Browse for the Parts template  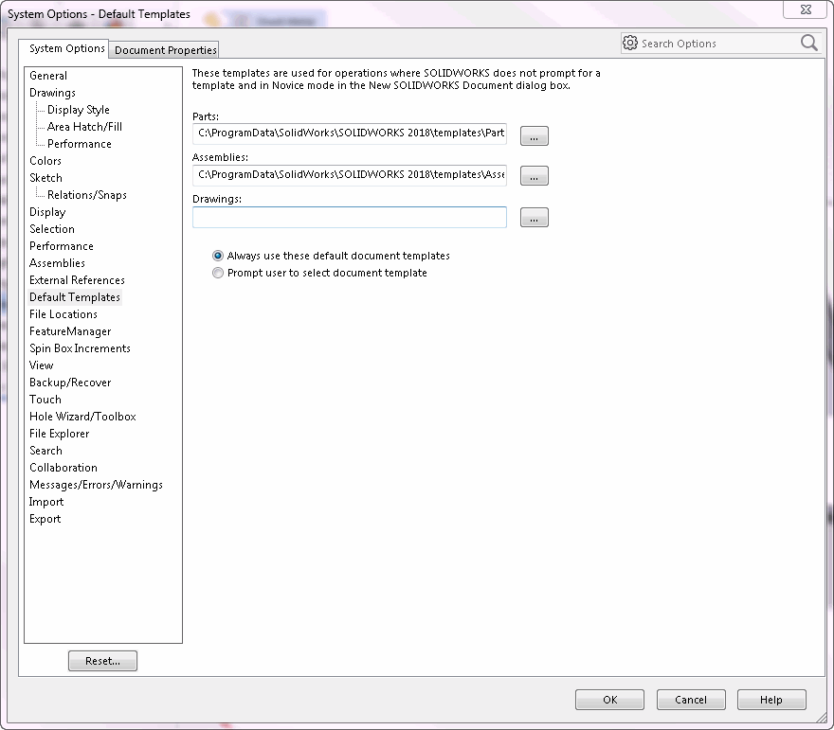pyautogui.click(x=534, y=135)
